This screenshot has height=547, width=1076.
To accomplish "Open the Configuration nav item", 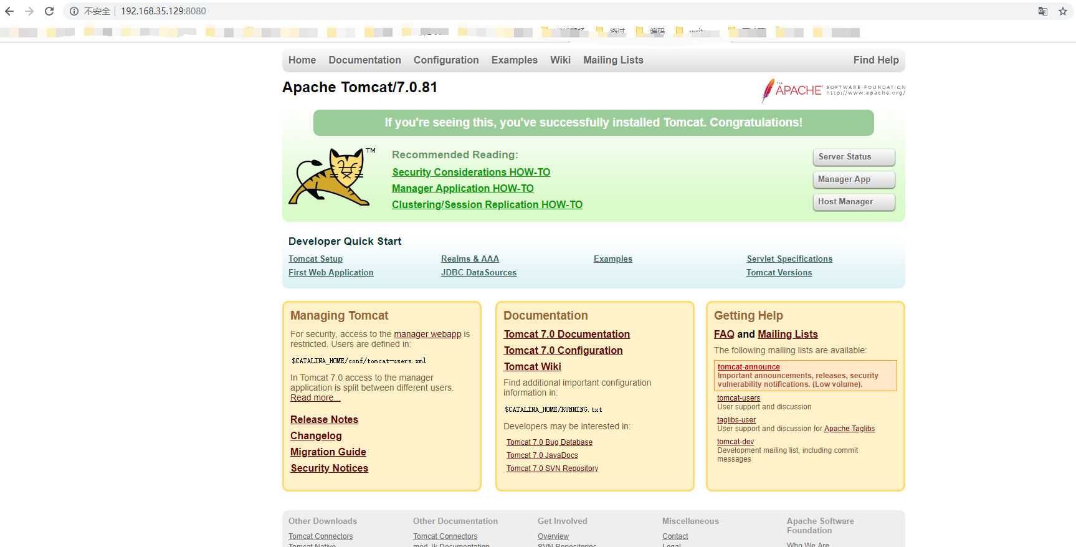I will (x=446, y=60).
